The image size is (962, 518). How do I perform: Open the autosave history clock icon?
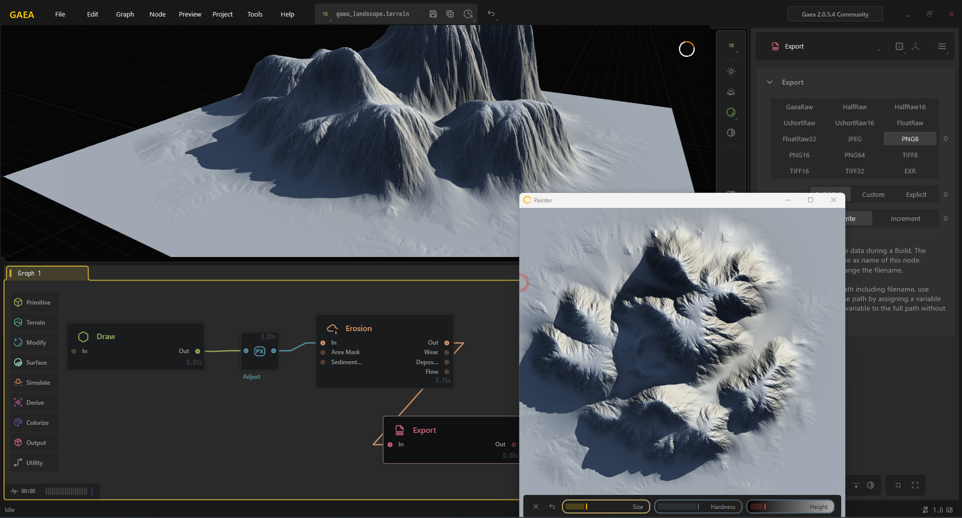coord(468,14)
